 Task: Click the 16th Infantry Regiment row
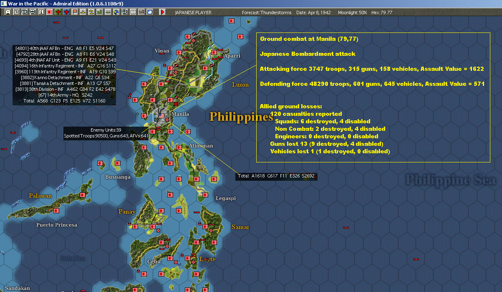tap(65, 66)
